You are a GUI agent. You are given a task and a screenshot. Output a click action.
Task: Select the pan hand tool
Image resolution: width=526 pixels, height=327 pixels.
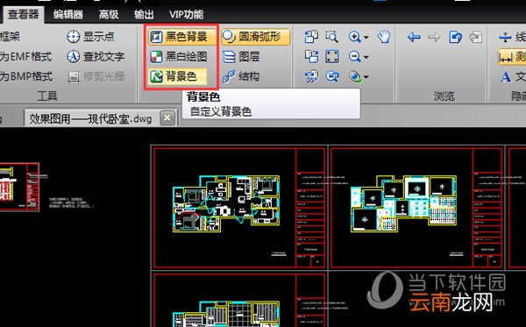tap(384, 36)
